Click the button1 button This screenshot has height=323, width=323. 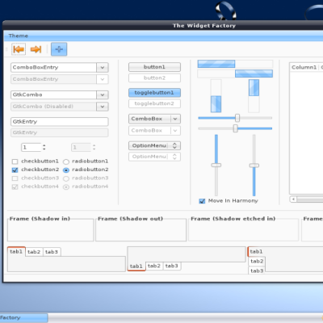(154, 67)
